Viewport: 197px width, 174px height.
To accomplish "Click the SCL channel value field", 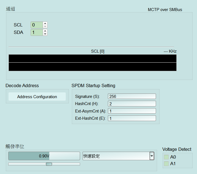I will (x=37, y=25).
